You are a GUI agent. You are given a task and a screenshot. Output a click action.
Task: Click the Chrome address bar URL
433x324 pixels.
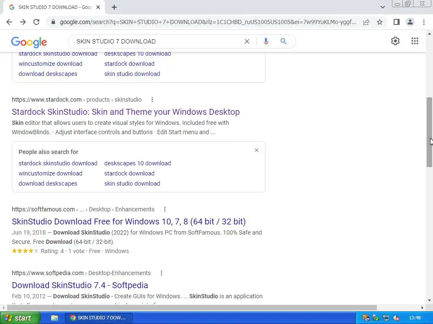tap(208, 22)
